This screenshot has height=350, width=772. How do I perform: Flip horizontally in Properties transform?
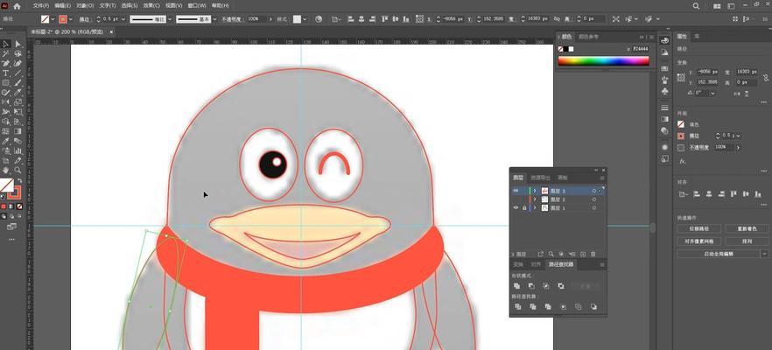coord(735,93)
